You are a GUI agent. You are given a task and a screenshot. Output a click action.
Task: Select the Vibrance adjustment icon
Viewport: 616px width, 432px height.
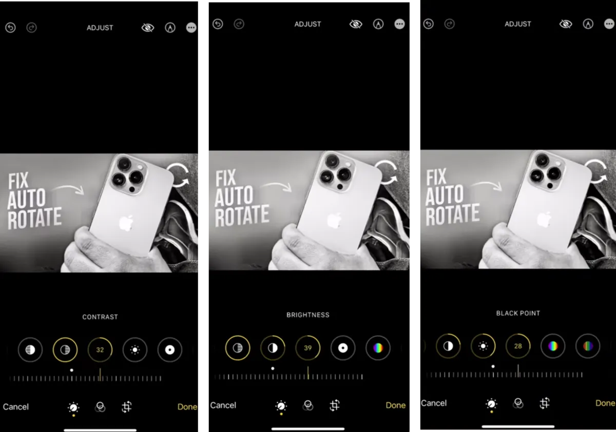point(588,346)
